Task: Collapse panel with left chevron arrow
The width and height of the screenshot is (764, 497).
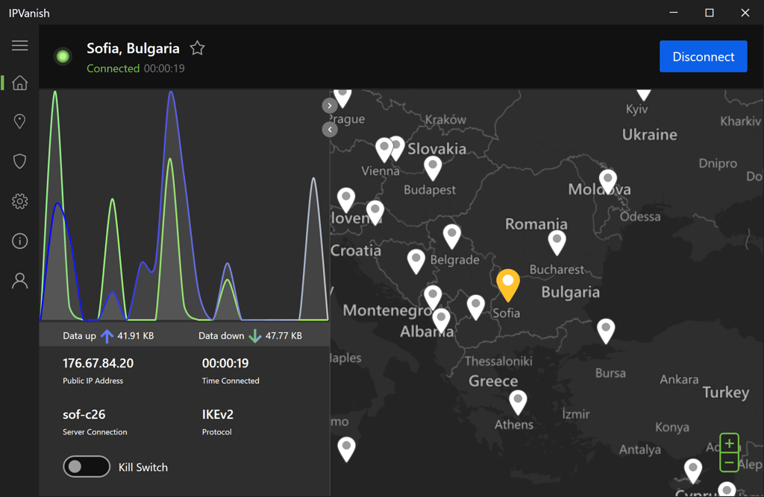Action: (330, 130)
